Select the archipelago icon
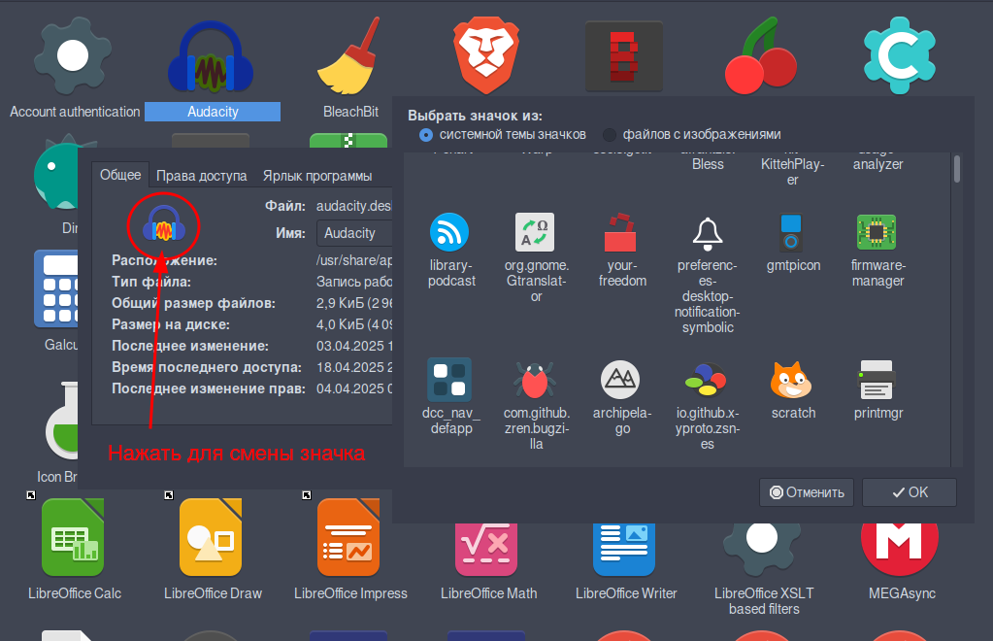 (620, 380)
